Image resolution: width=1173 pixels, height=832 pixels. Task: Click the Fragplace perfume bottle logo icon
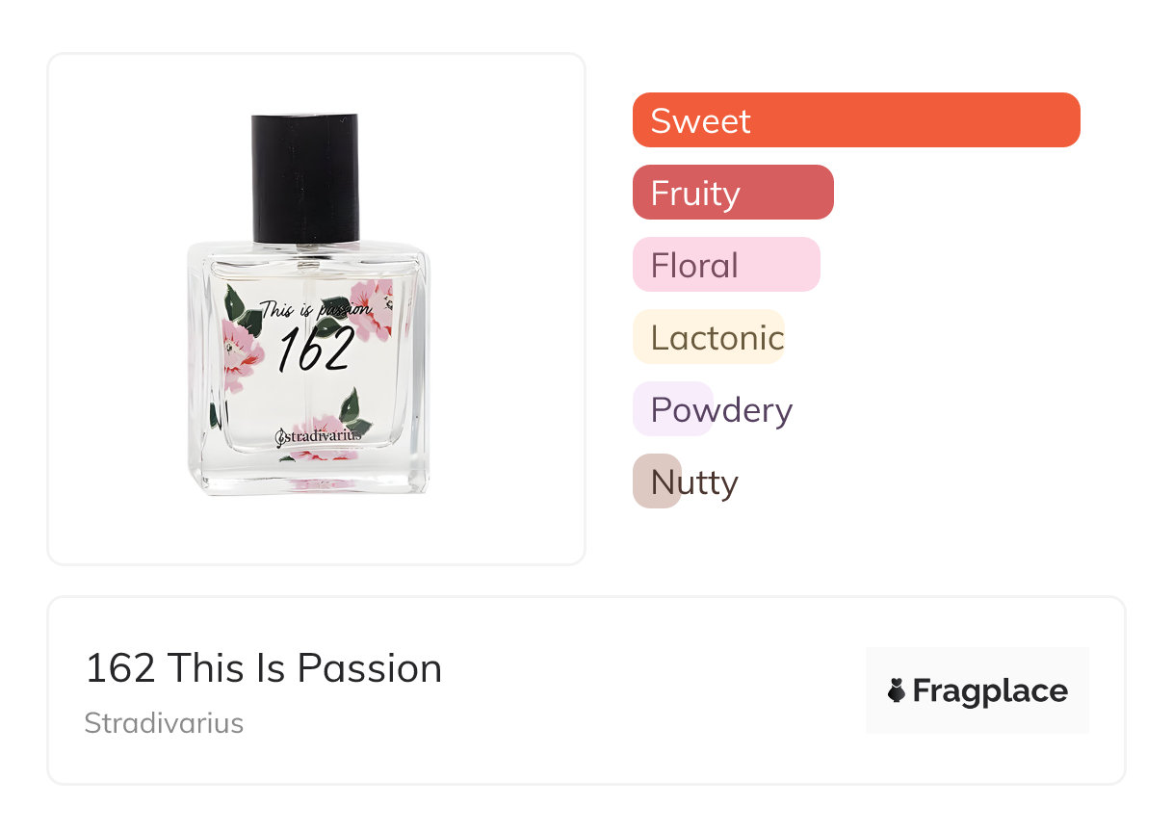point(897,690)
